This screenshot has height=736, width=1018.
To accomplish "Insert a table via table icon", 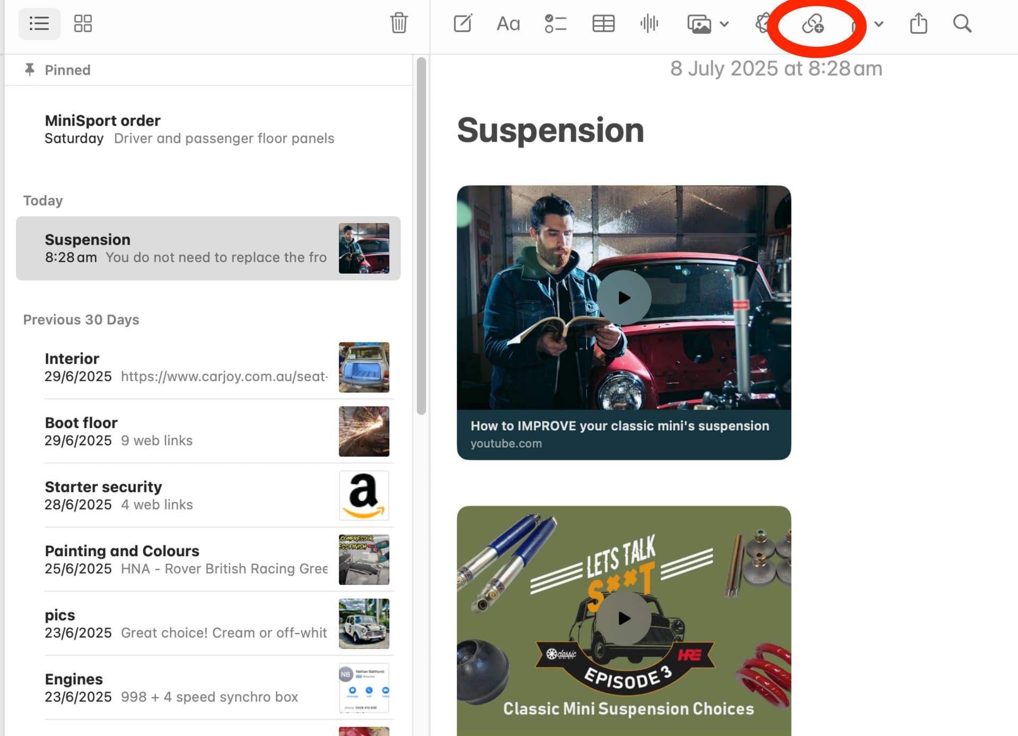I will point(603,24).
